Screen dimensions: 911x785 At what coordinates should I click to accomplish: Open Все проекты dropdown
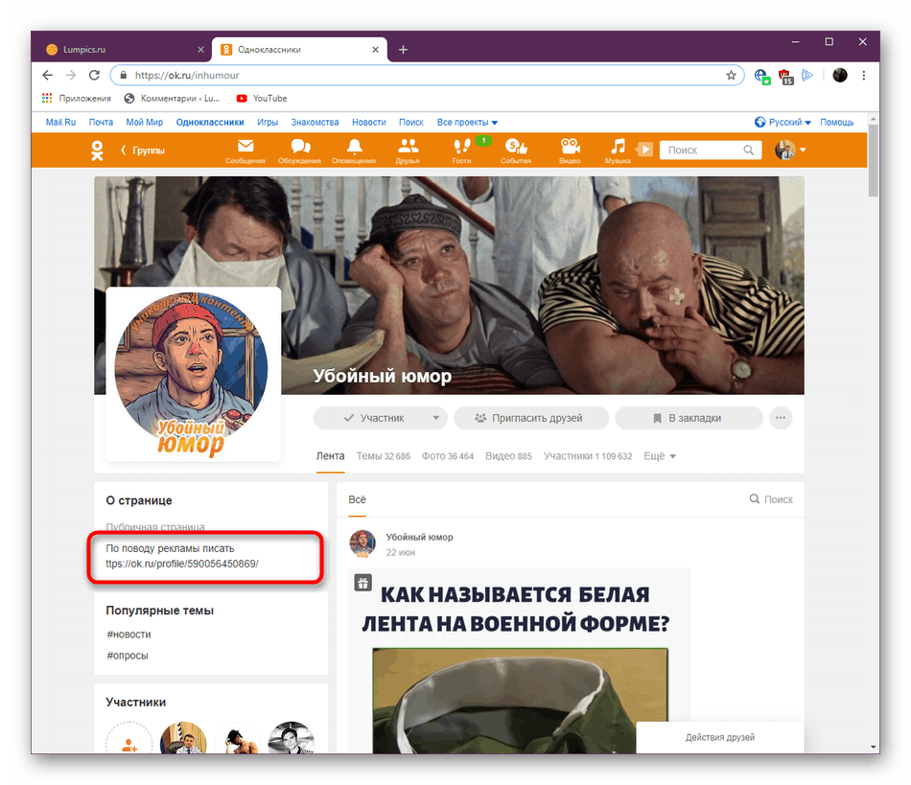467,122
